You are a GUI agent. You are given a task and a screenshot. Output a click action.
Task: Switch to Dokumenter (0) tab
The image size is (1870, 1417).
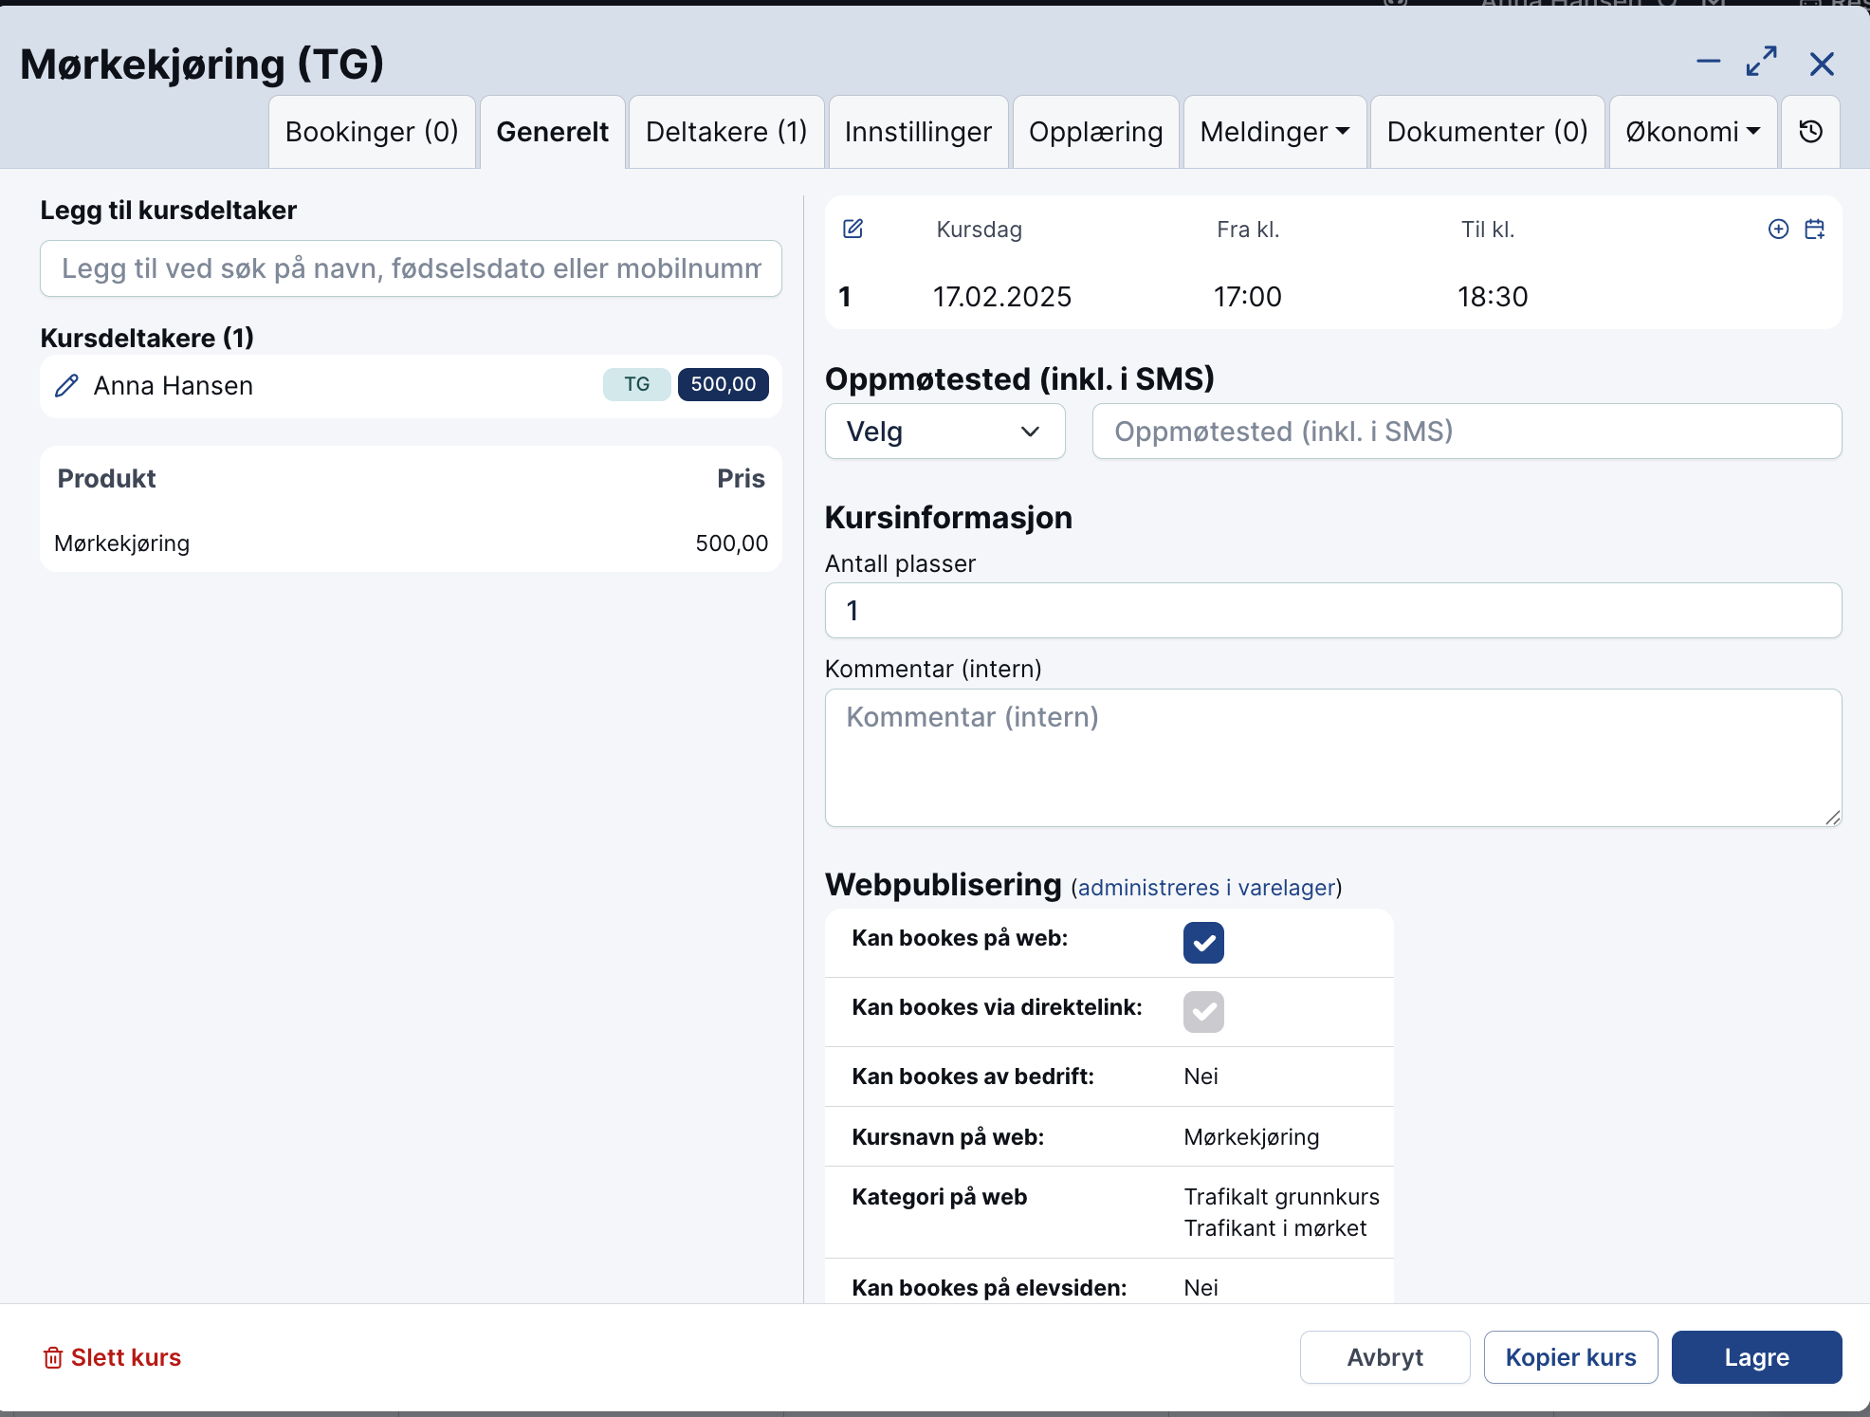click(1487, 132)
